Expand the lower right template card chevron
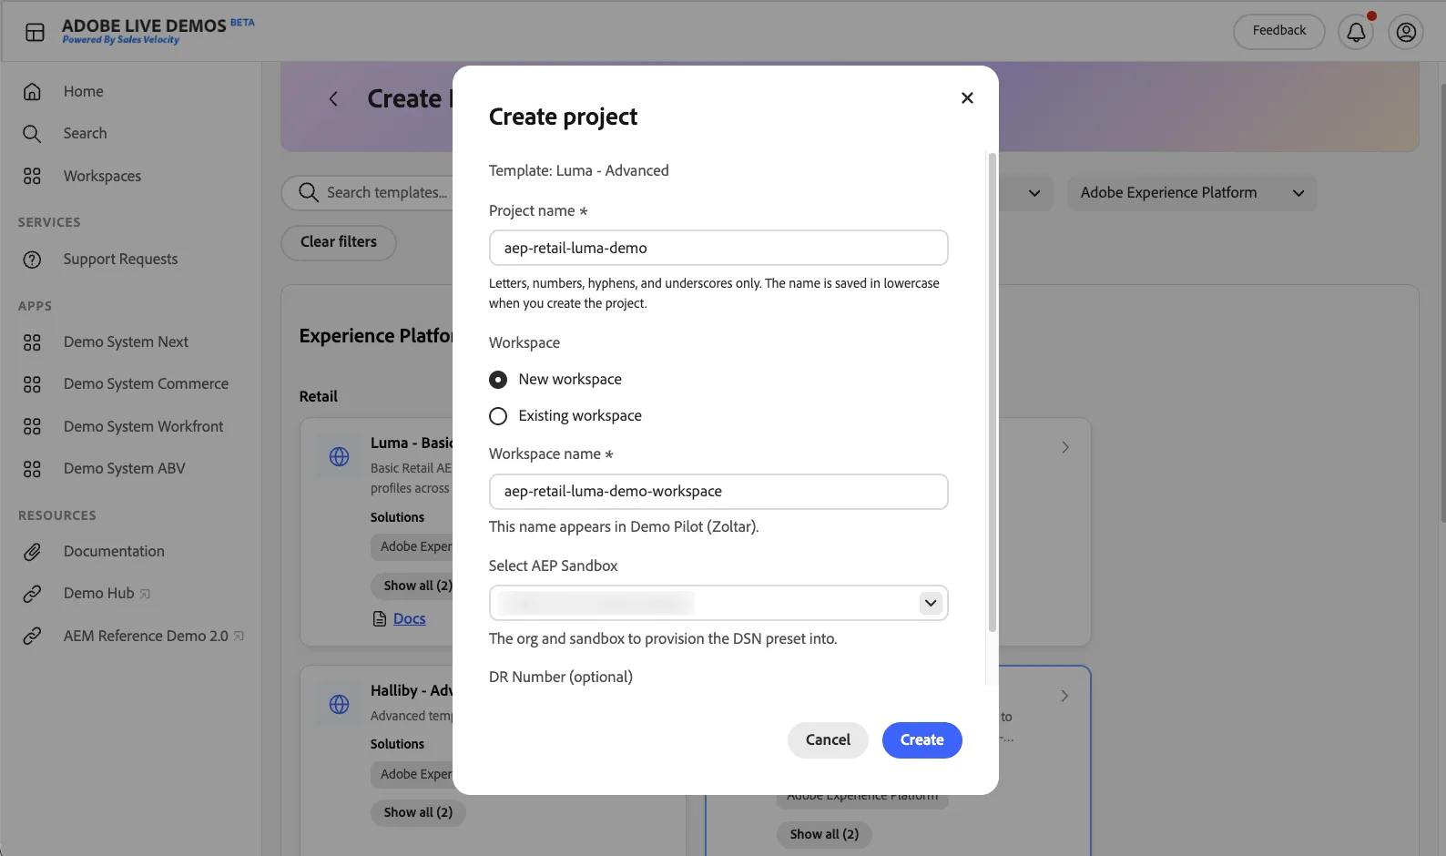 [x=1065, y=696]
